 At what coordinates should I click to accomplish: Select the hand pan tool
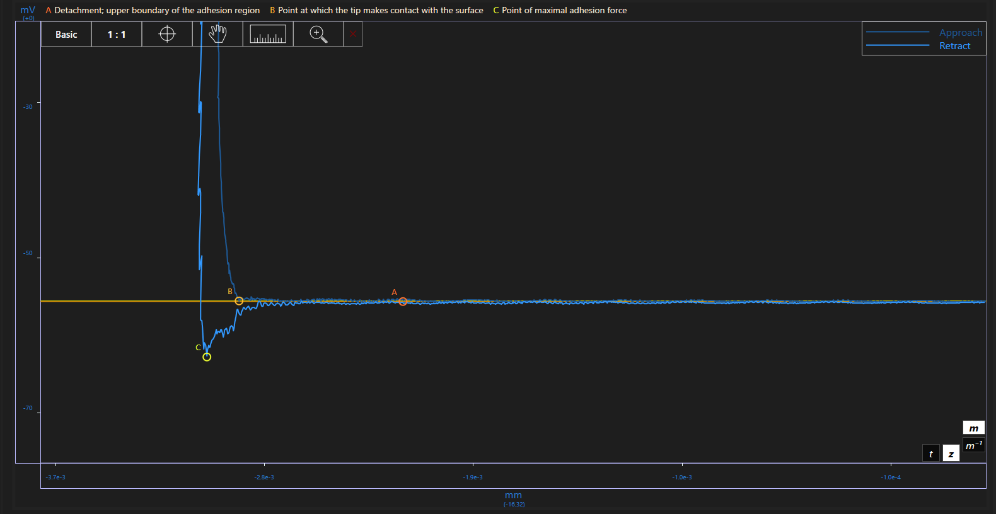pos(217,34)
